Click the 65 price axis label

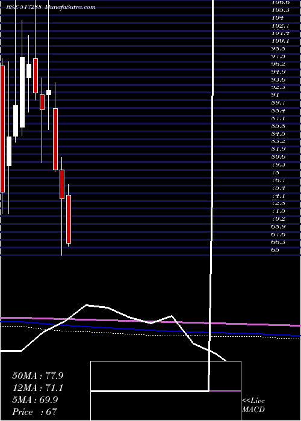[276, 250]
